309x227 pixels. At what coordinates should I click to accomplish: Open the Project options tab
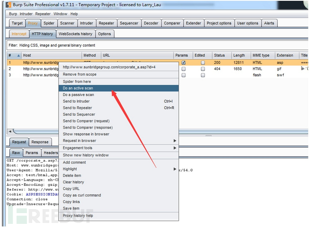tap(219, 23)
